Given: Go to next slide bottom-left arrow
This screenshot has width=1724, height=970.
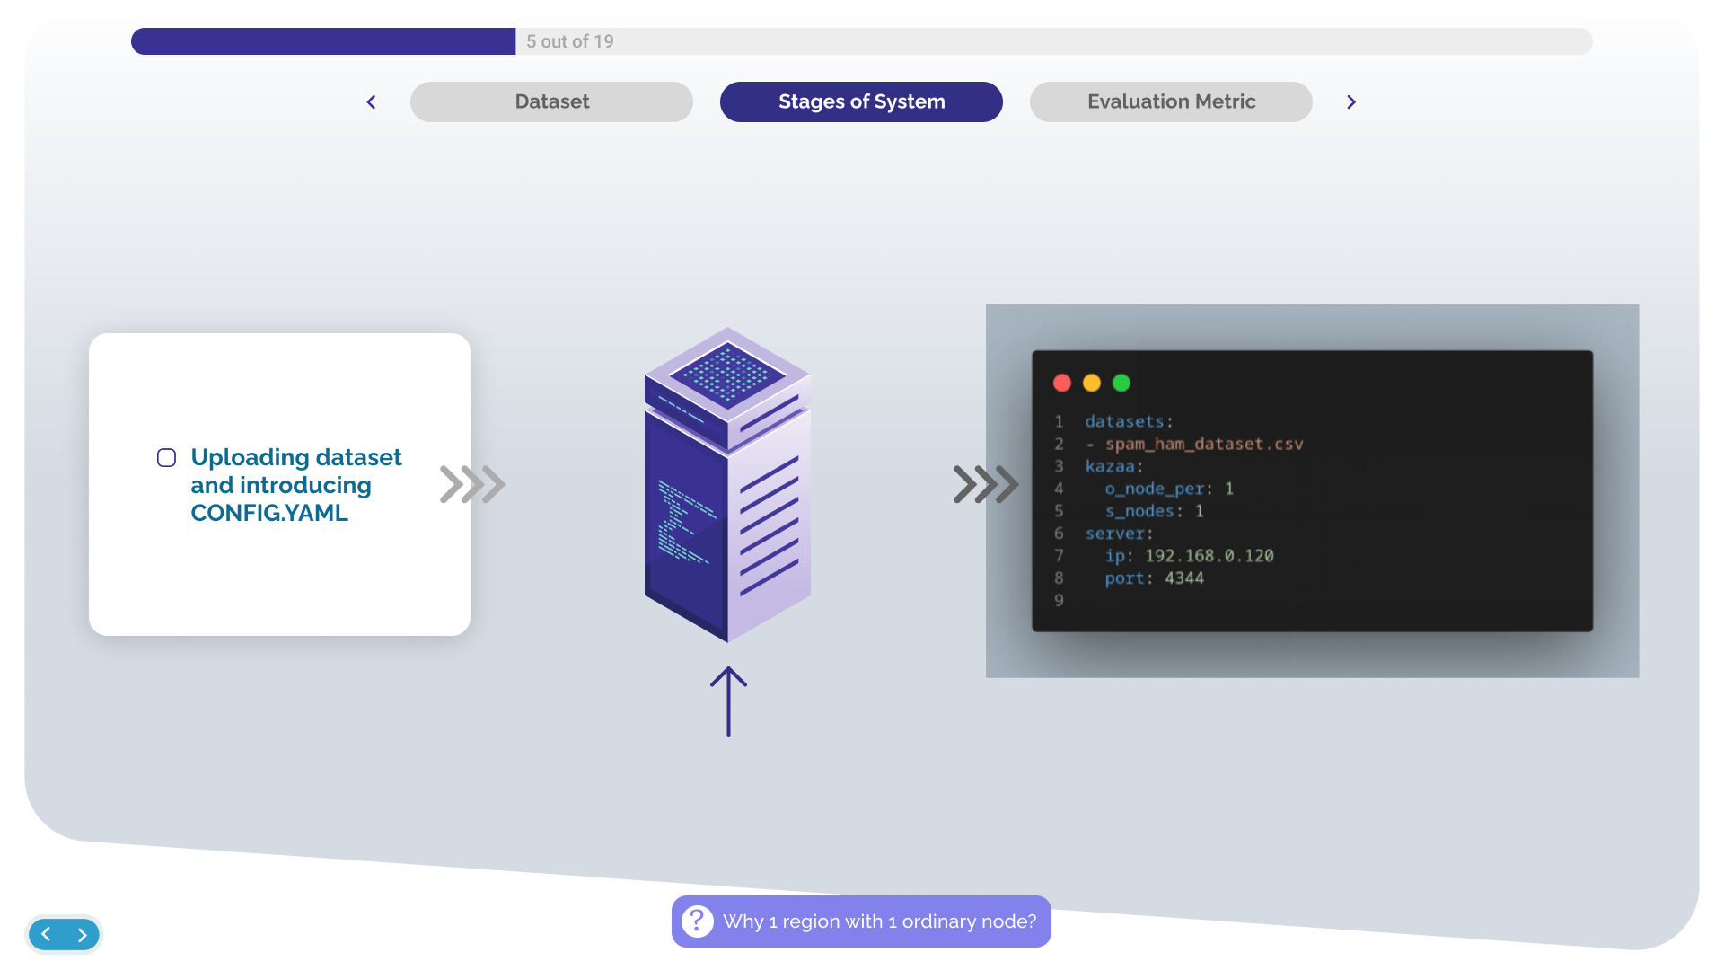Looking at the screenshot, I should pos(83,935).
